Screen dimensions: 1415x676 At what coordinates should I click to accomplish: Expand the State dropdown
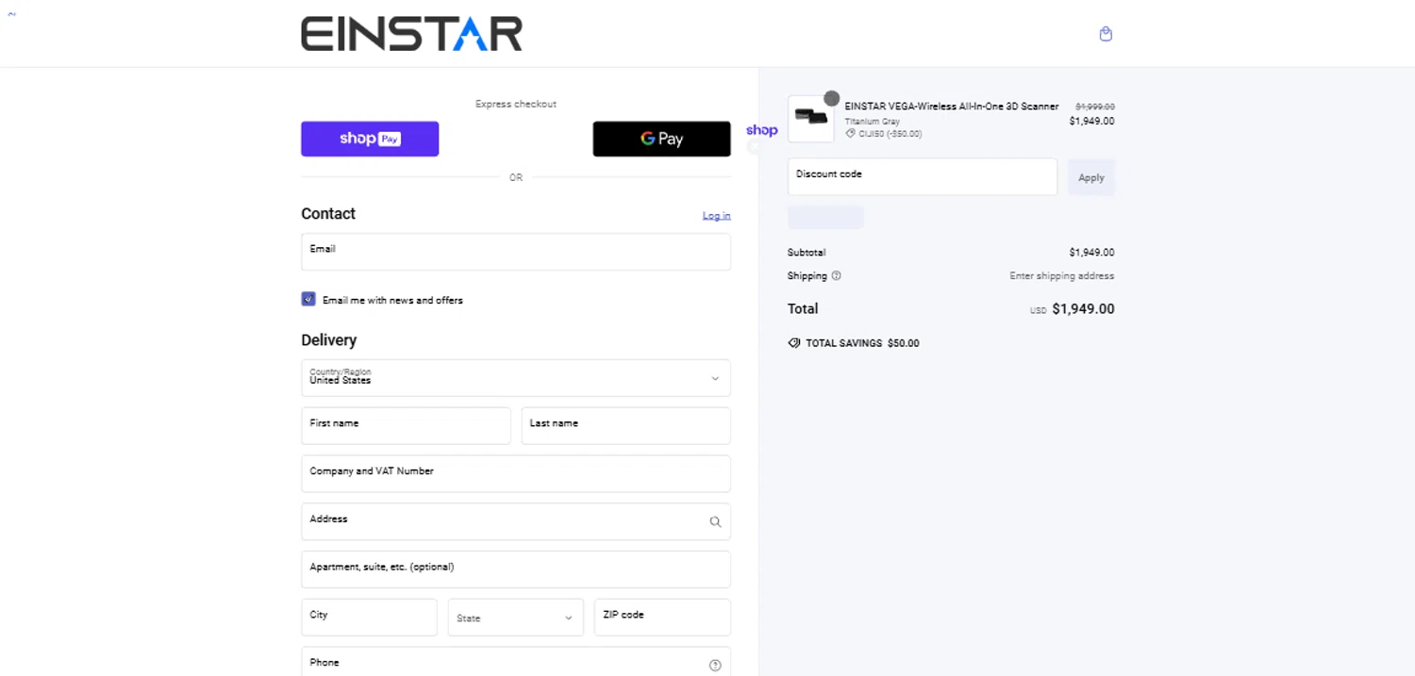coord(516,618)
